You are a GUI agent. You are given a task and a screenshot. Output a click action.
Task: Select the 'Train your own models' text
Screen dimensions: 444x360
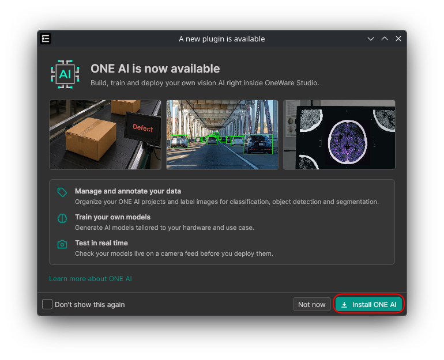(112, 217)
